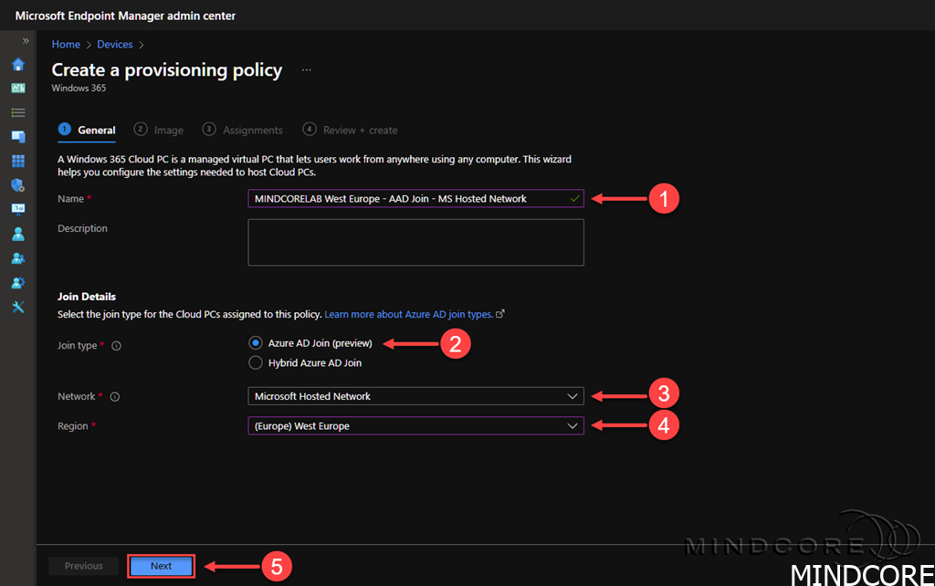Click the Next button
The image size is (935, 586).
[x=162, y=566]
